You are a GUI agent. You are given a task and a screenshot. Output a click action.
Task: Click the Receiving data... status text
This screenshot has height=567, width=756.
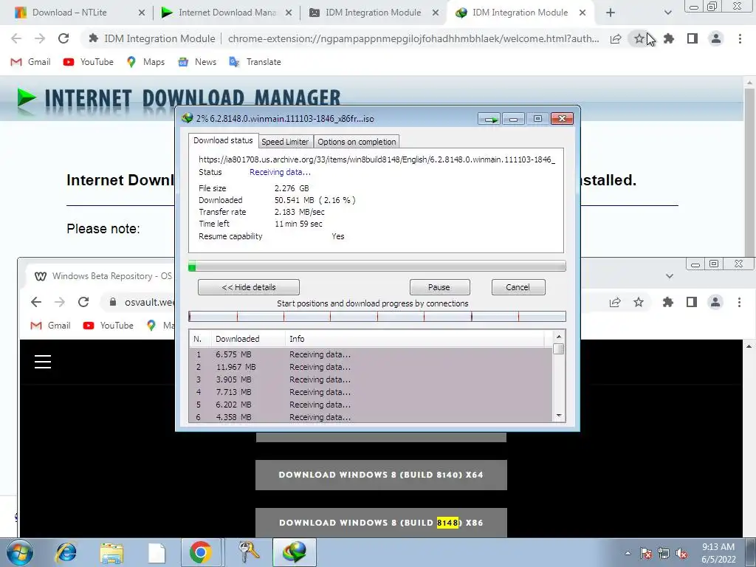(280, 172)
